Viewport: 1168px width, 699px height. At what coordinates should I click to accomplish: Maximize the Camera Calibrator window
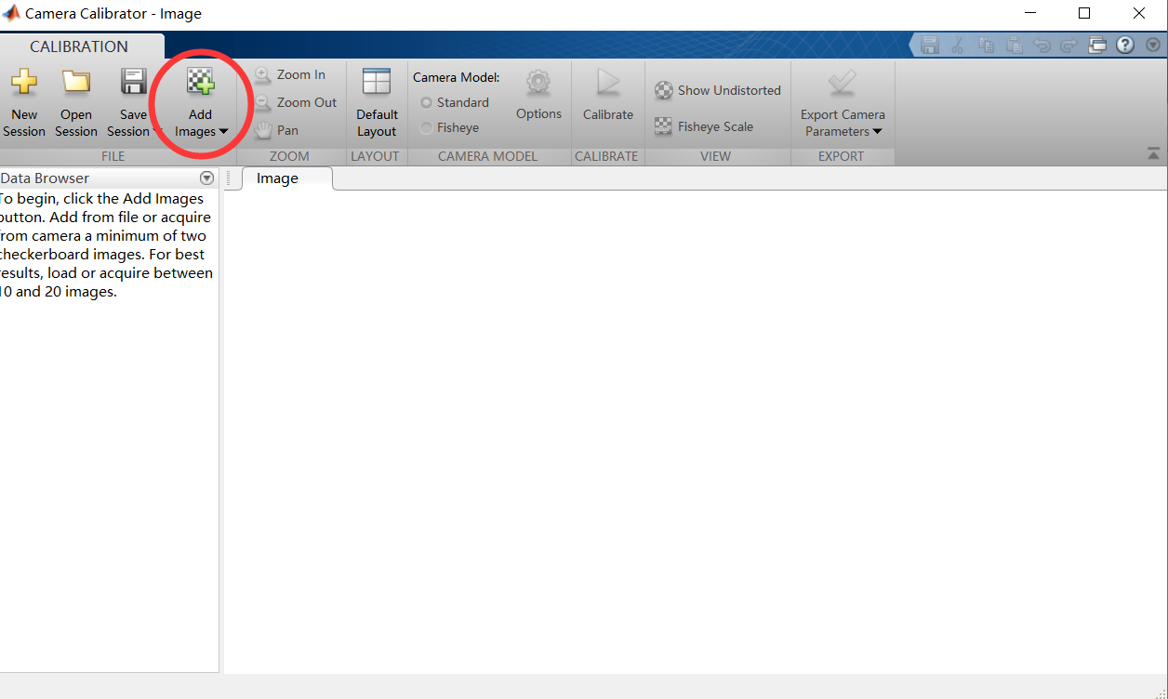tap(1084, 13)
